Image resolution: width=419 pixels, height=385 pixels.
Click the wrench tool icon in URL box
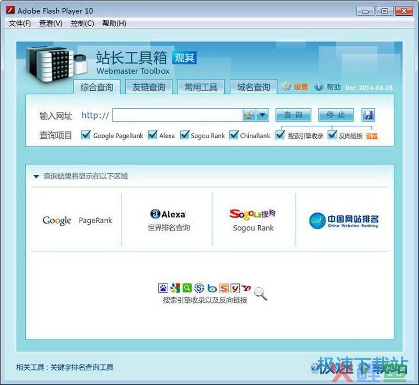click(249, 115)
